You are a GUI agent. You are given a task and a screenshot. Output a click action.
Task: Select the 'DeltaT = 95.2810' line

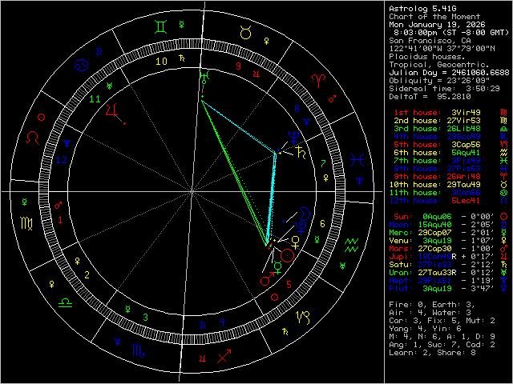tap(430, 97)
